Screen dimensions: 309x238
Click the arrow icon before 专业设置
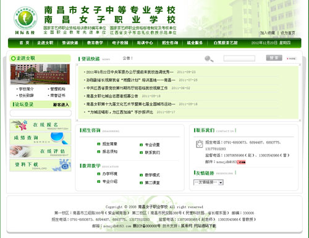[141, 145]
